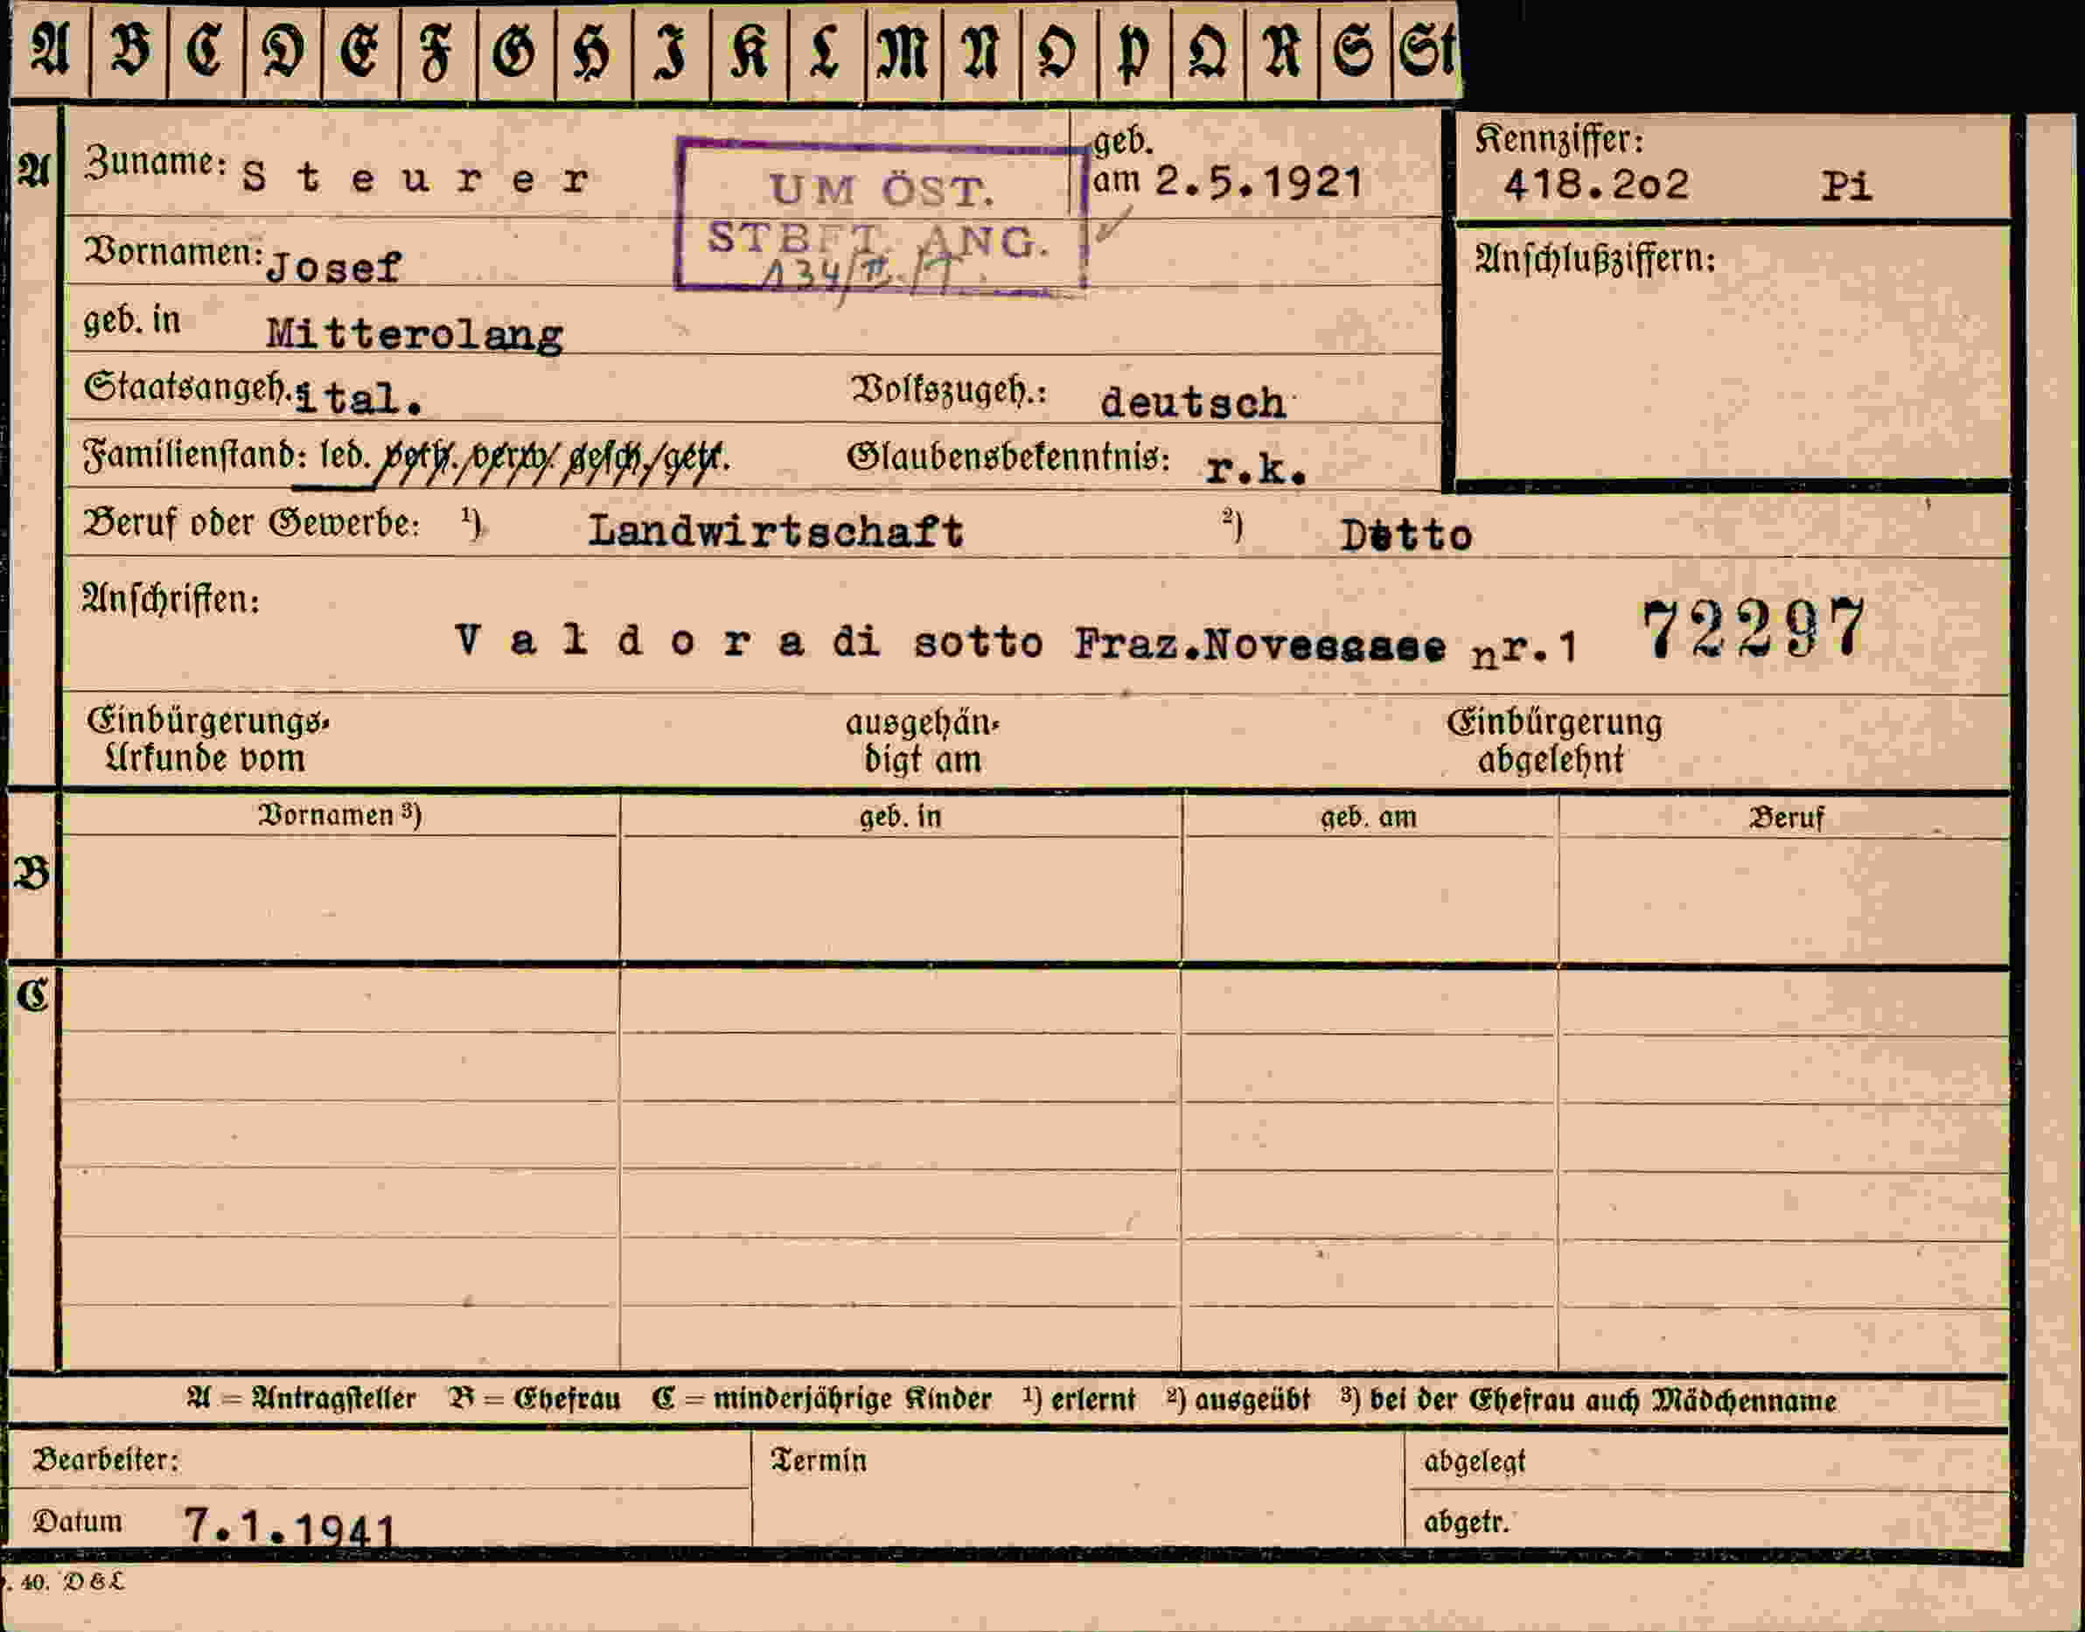The width and height of the screenshot is (2085, 1632).
Task: Click the 'ausgehändigt am' label
Action: click(x=922, y=742)
